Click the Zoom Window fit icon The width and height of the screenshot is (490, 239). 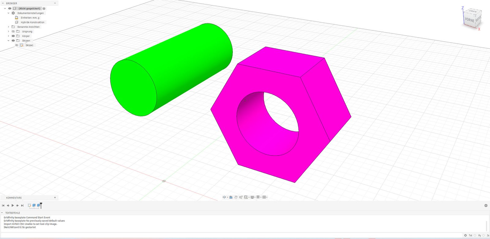pyautogui.click(x=246, y=197)
